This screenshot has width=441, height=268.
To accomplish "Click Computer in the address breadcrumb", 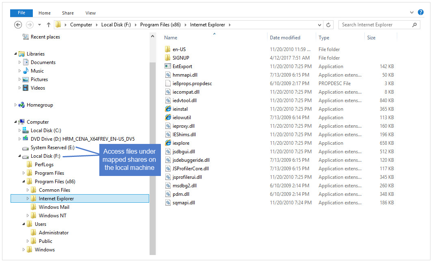I will 81,25.
